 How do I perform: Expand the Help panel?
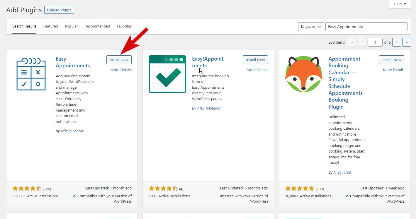tap(400, 4)
